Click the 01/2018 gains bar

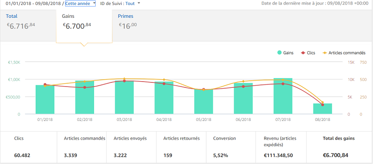[45, 99]
